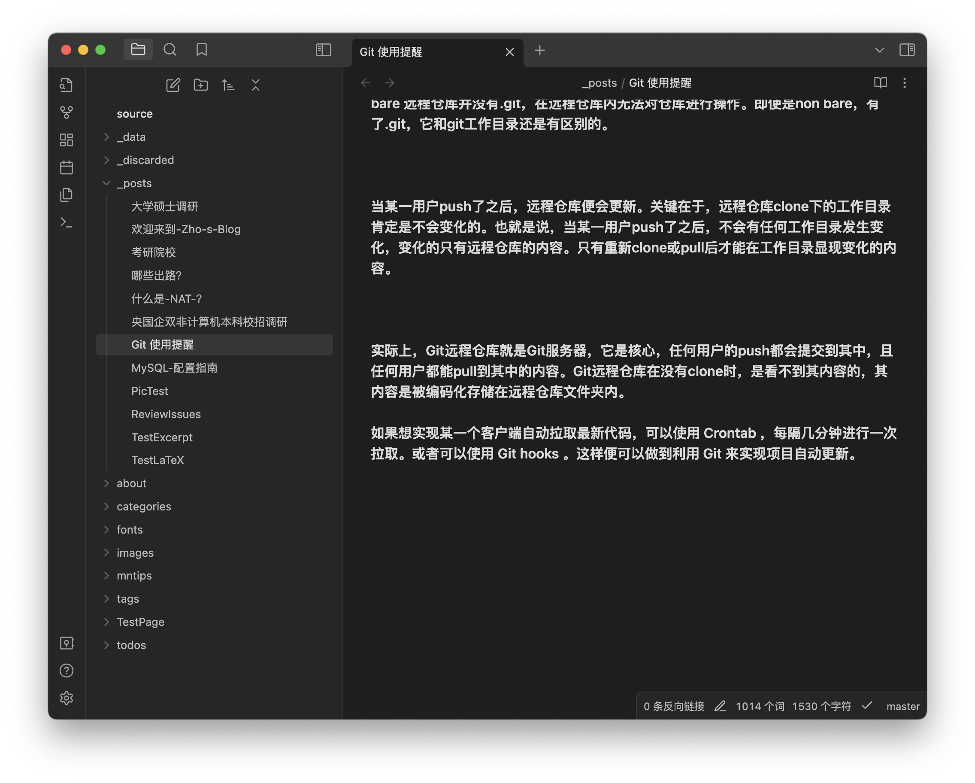Switch to the search tab in sidebar
The width and height of the screenshot is (975, 783).
[170, 50]
